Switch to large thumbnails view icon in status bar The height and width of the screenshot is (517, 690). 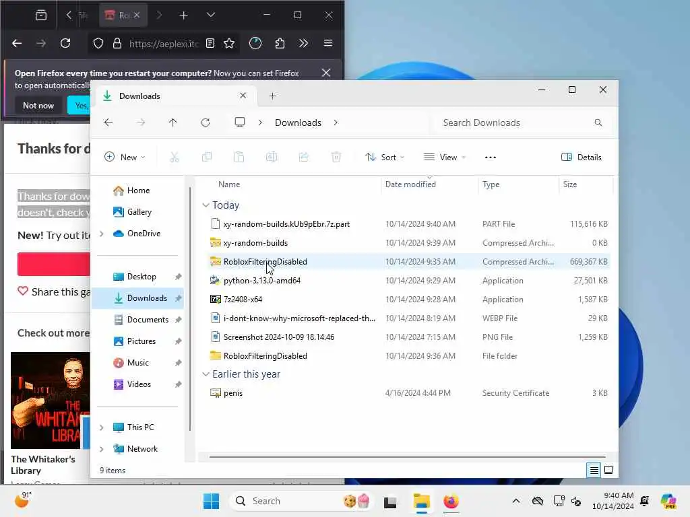608,470
